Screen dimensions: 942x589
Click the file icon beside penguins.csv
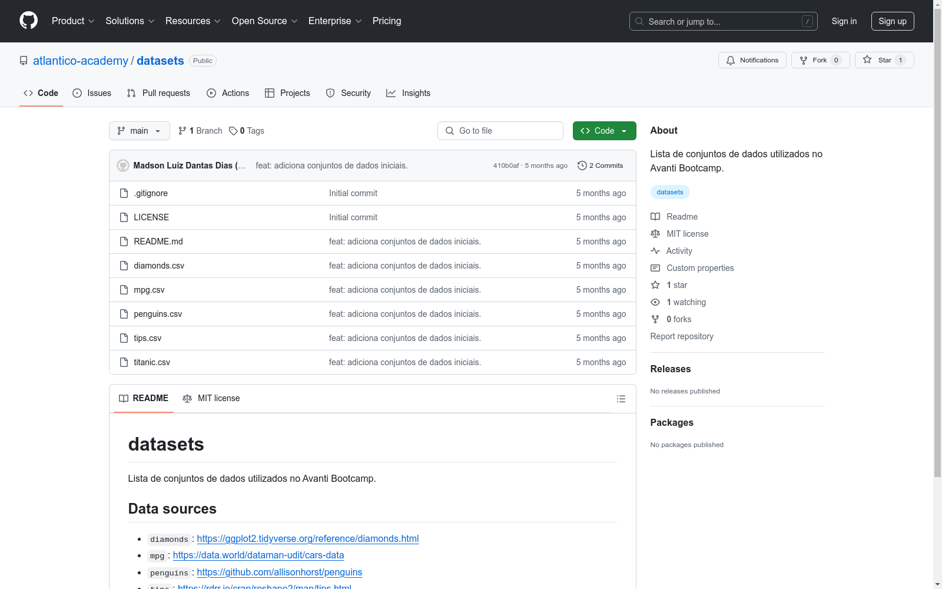tap(124, 314)
